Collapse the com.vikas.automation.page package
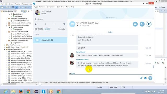The height and width of the screenshot is (94, 167). click(x=7, y=25)
